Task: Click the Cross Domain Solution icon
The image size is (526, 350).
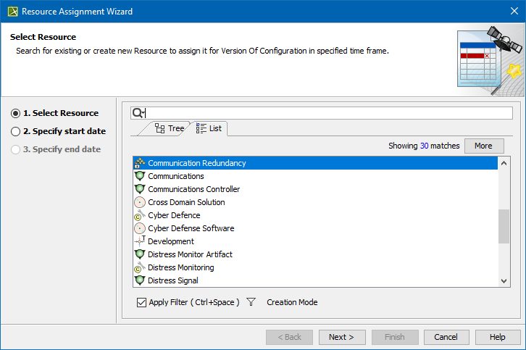Action: [140, 202]
